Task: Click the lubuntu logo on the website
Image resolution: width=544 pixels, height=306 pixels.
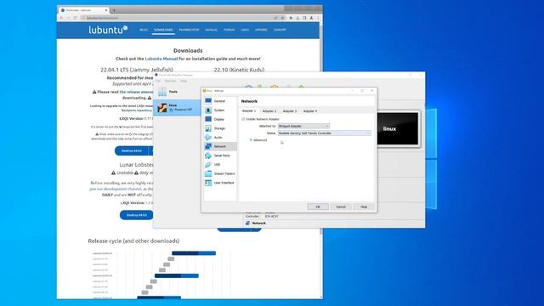Action: click(108, 30)
